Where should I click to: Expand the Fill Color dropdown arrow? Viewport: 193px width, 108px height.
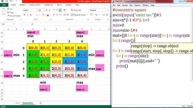pyautogui.click(x=45, y=15)
